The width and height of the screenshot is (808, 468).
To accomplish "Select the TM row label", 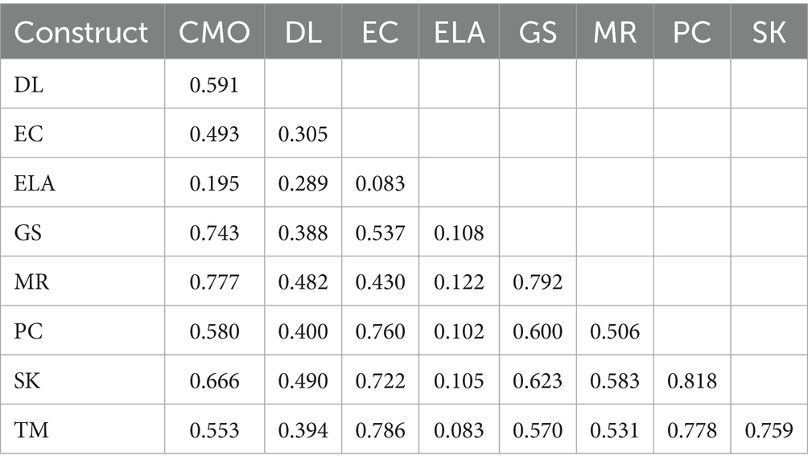I will coord(32,431).
